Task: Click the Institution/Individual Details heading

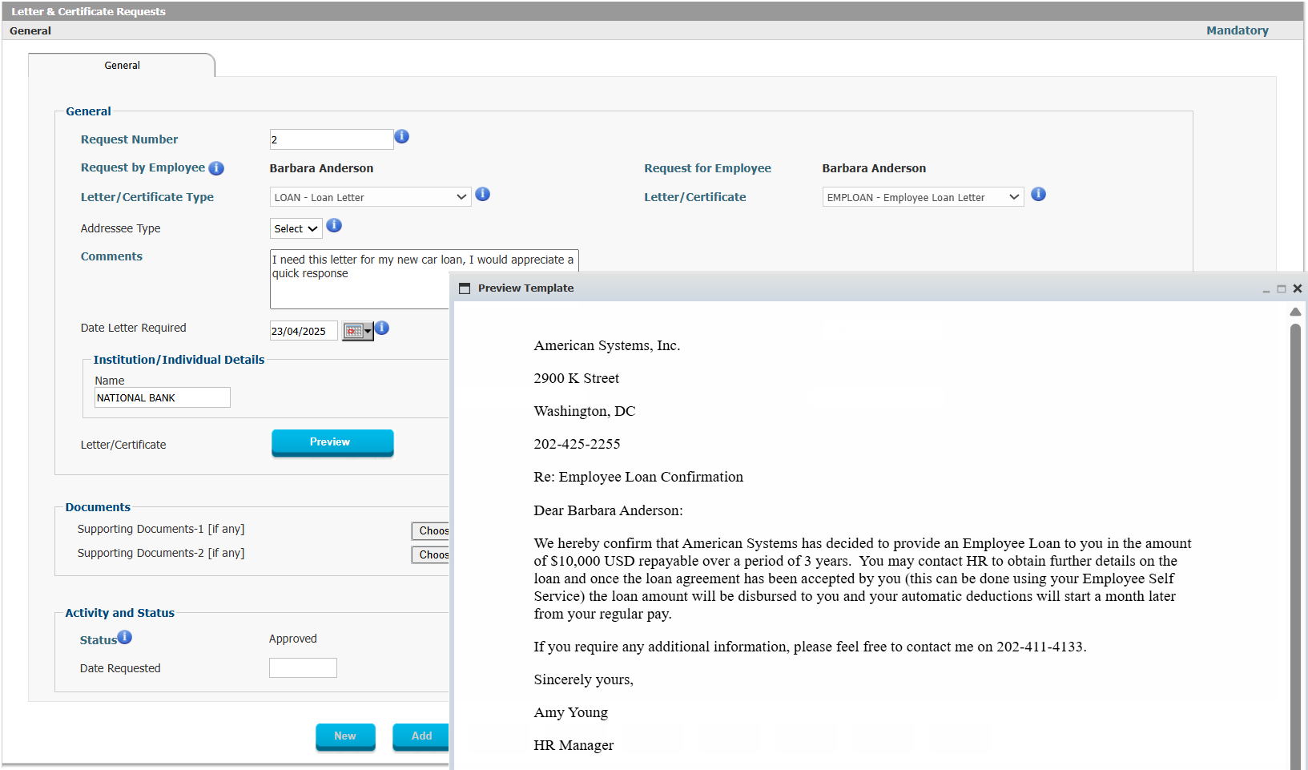Action: pyautogui.click(x=179, y=360)
